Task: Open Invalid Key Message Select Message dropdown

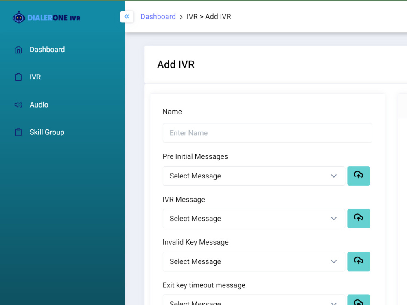Action: (x=254, y=261)
